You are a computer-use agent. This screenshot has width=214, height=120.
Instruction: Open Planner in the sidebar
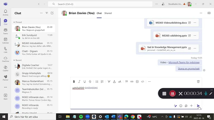click(5, 78)
